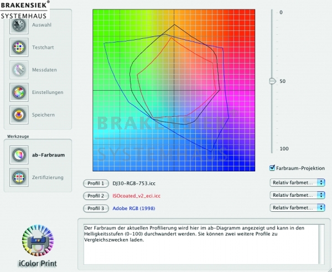Open the Messdaten icon
The width and height of the screenshot is (332, 272).
point(19,70)
